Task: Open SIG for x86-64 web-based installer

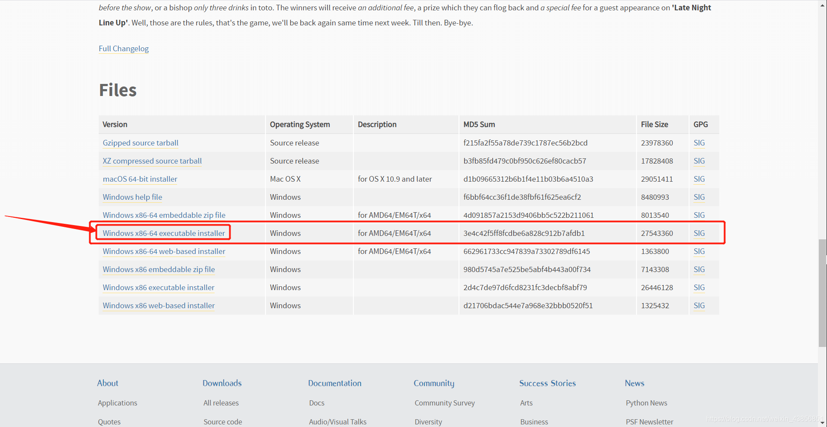Action: (699, 251)
